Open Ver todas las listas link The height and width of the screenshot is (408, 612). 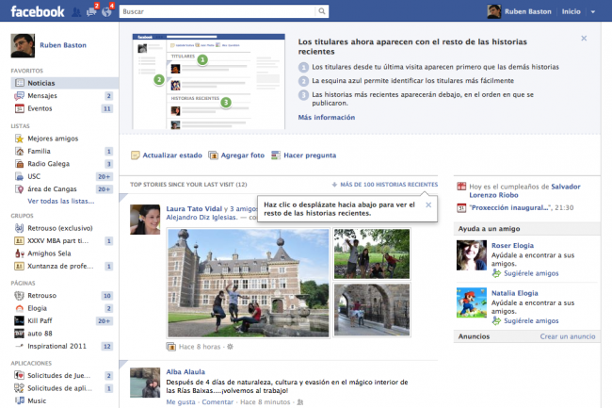point(60,201)
